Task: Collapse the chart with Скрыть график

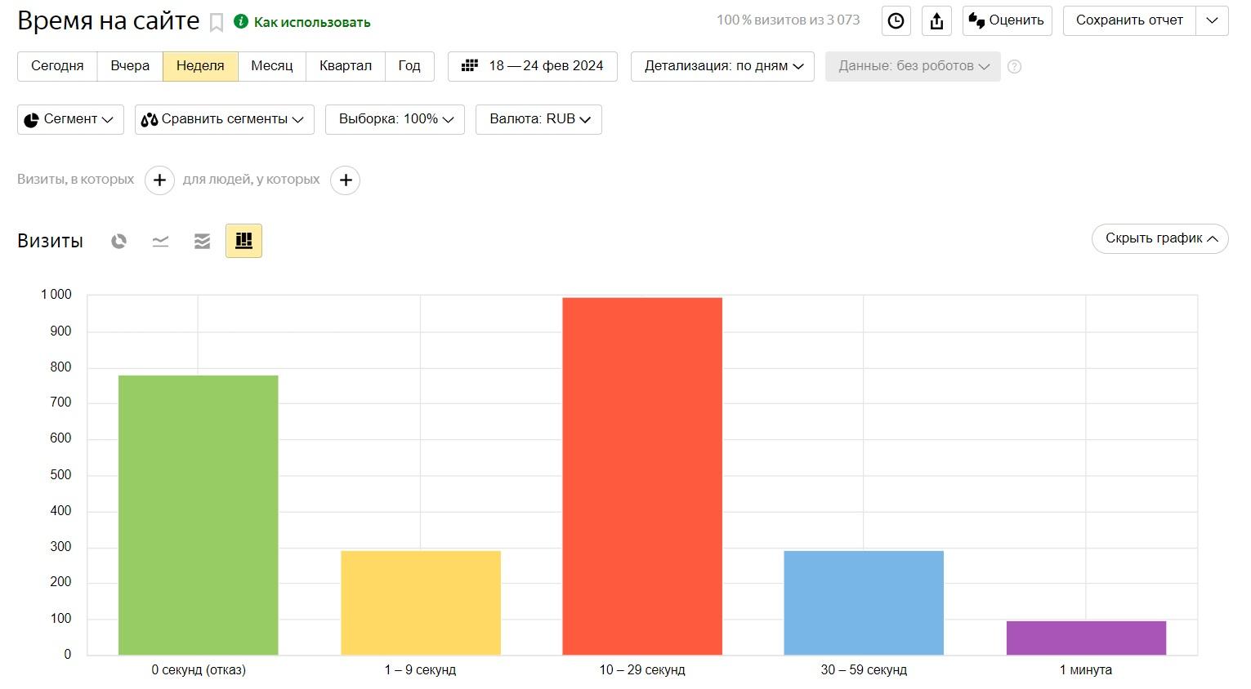Action: [x=1159, y=238]
